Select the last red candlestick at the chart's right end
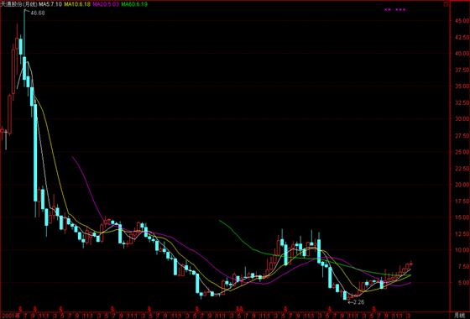The image size is (470, 319). pos(411,264)
